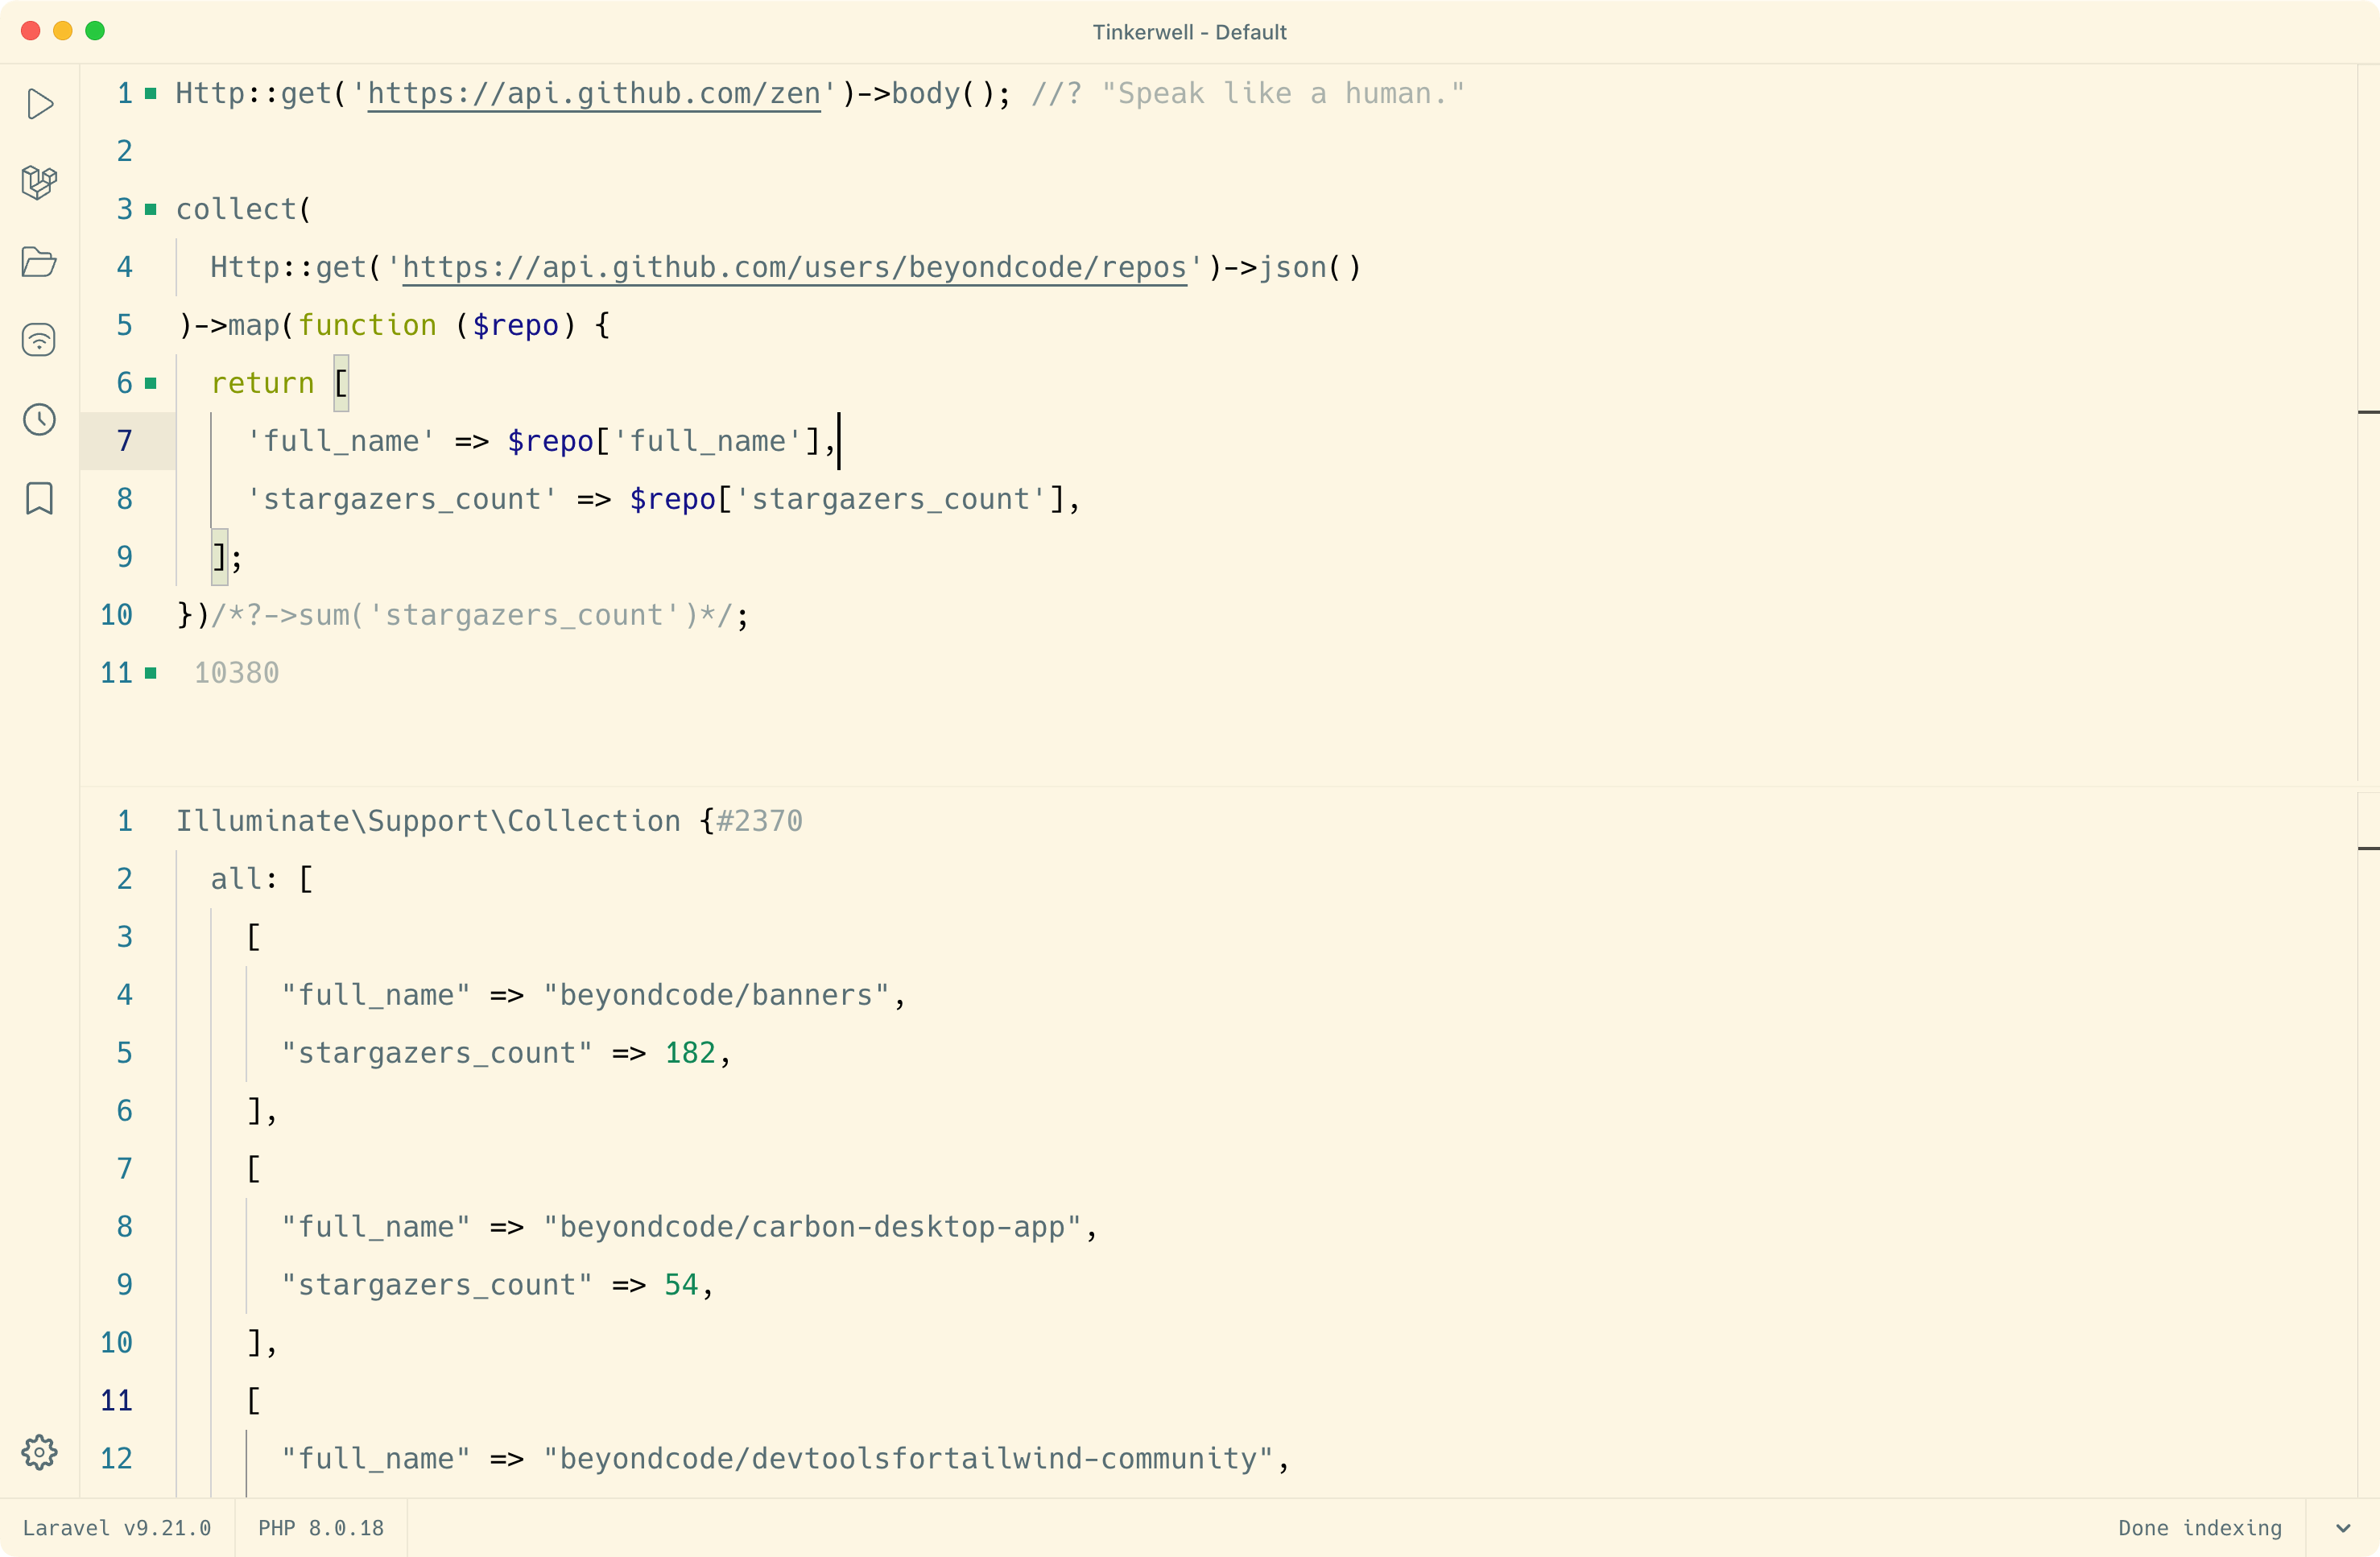2380x1557 pixels.
Task: Click 'Tinkerwell - Default' window title
Action: pos(1189,32)
